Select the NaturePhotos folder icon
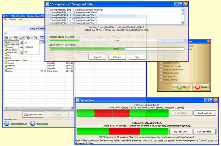The height and width of the screenshot is (146, 221). [6, 50]
